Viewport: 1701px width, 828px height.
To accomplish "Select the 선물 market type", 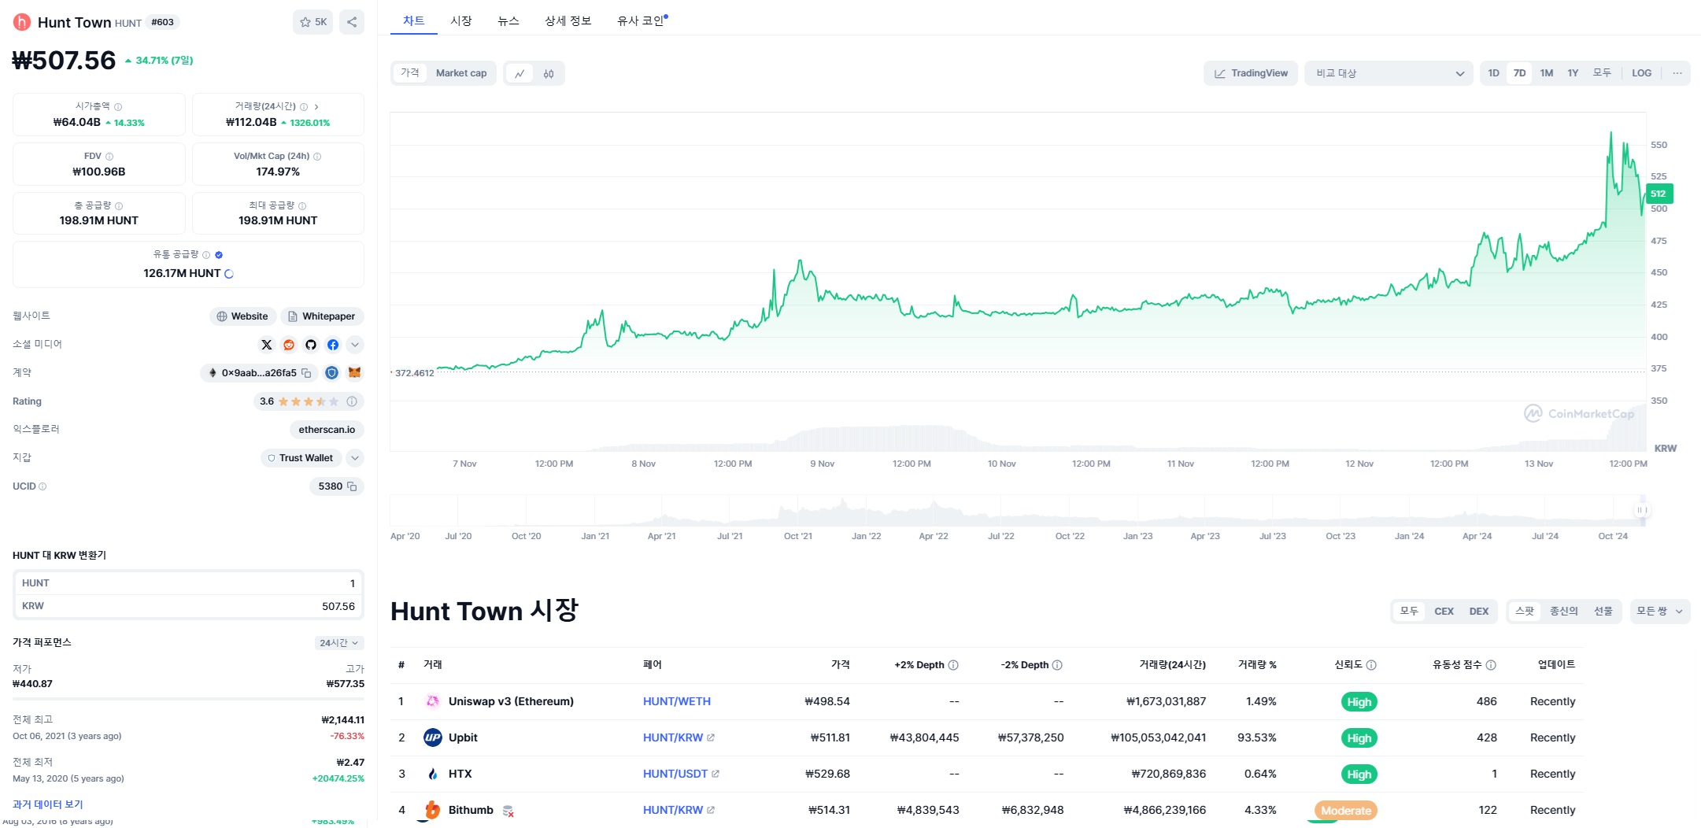I will point(1603,612).
